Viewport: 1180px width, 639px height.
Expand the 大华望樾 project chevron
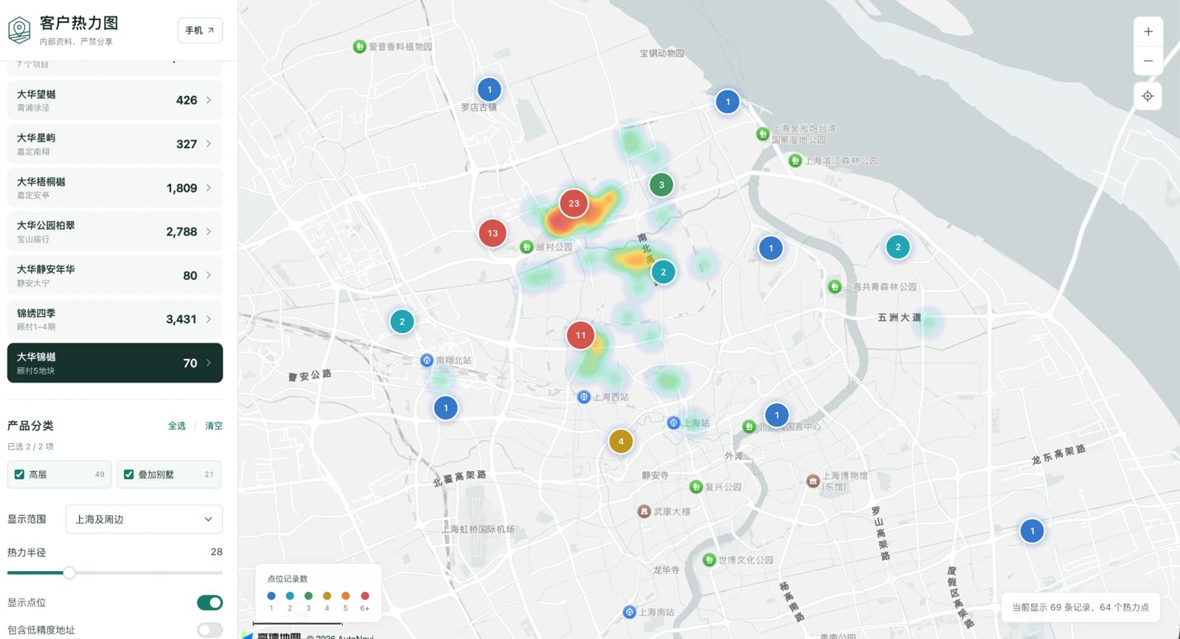pyautogui.click(x=209, y=100)
